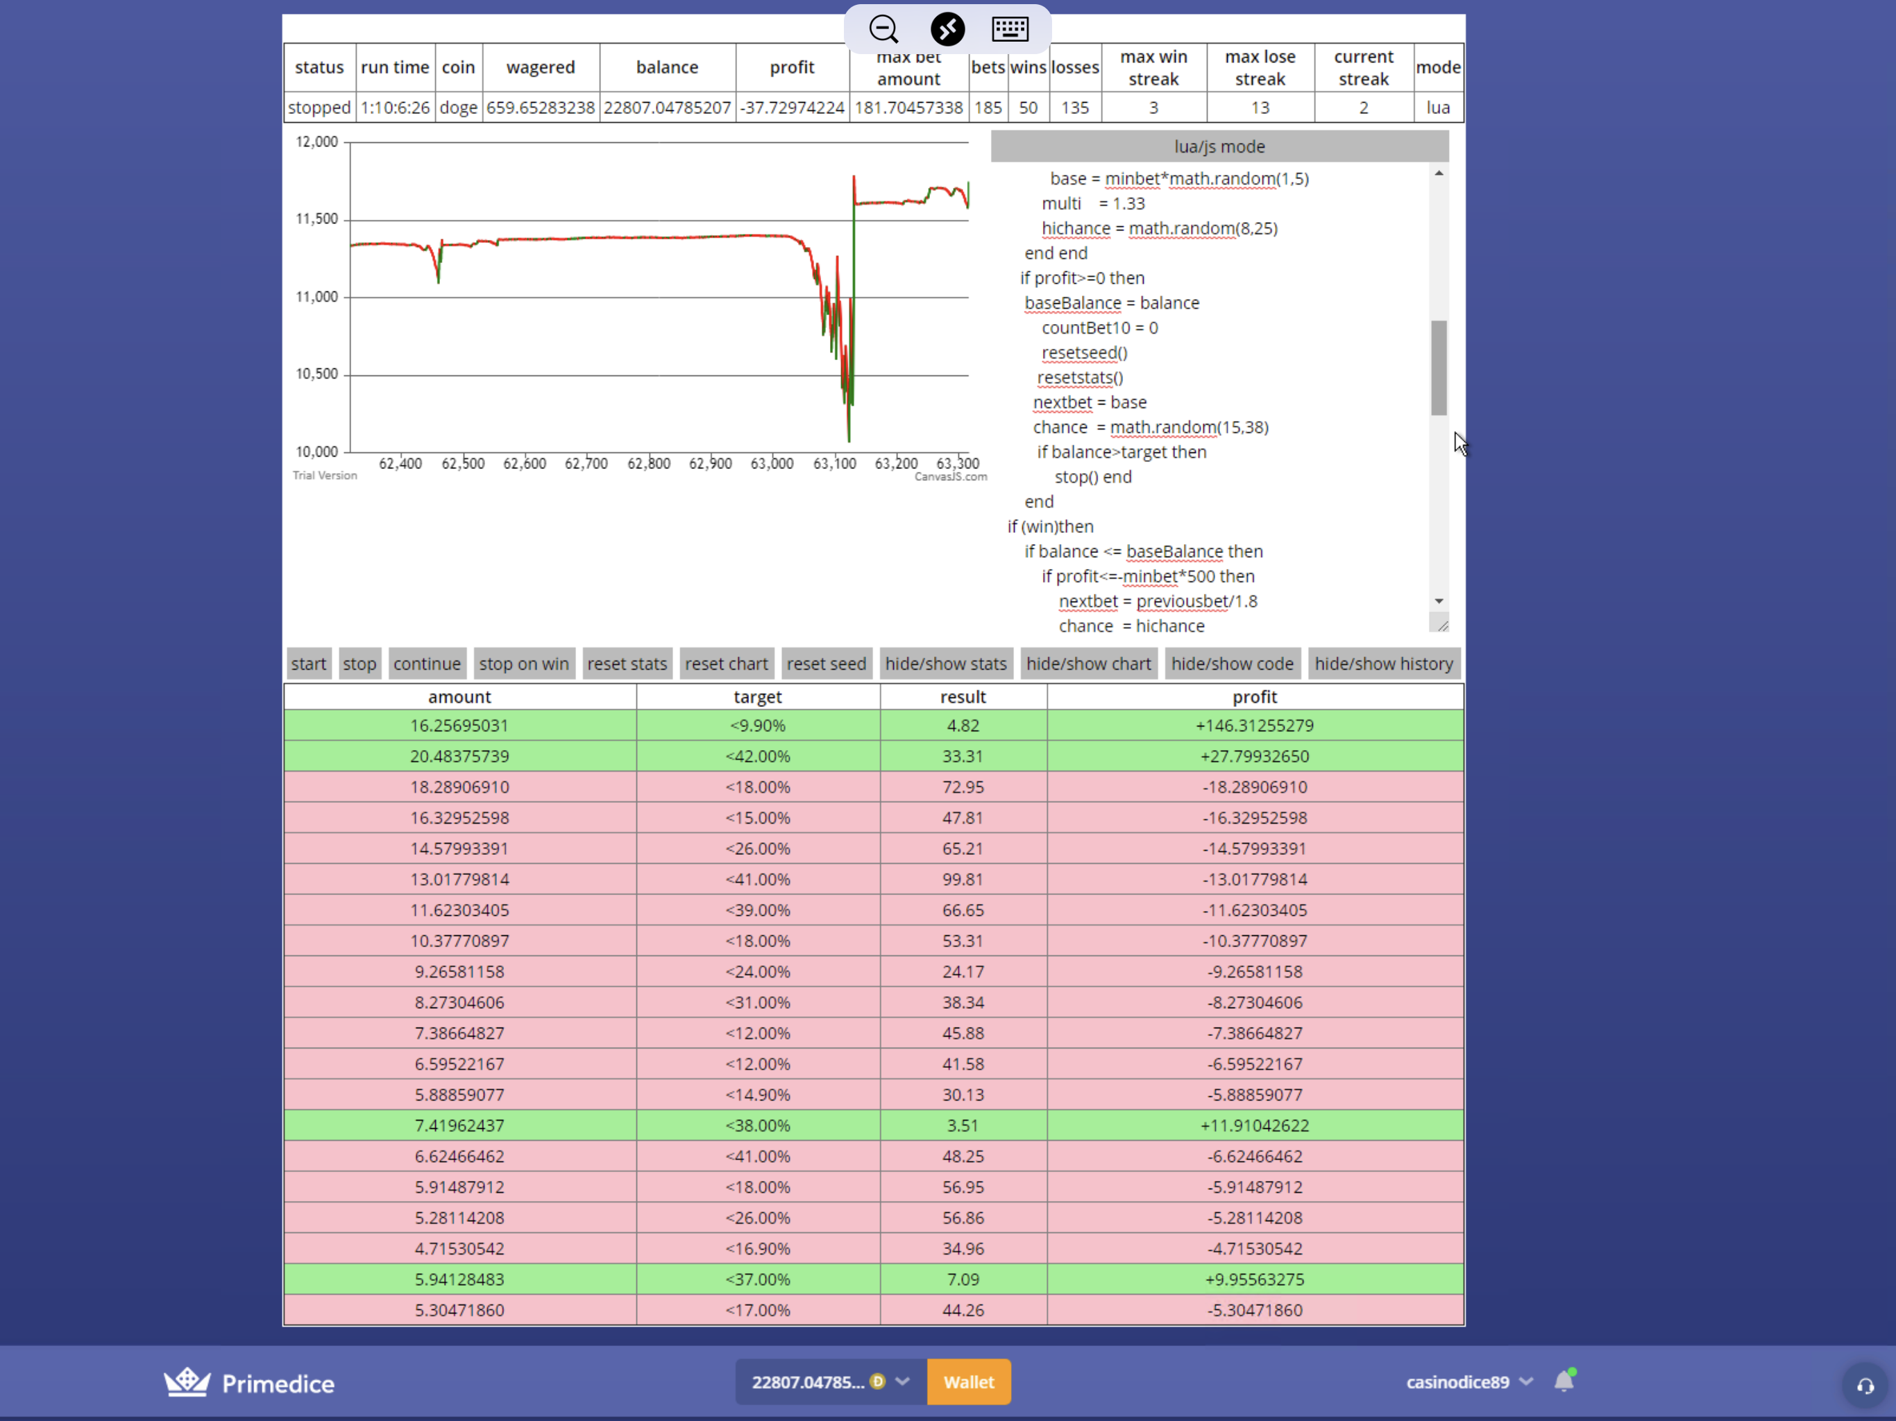Image resolution: width=1896 pixels, height=1421 pixels.
Task: Click the 'stop() end' code line
Action: [1093, 477]
